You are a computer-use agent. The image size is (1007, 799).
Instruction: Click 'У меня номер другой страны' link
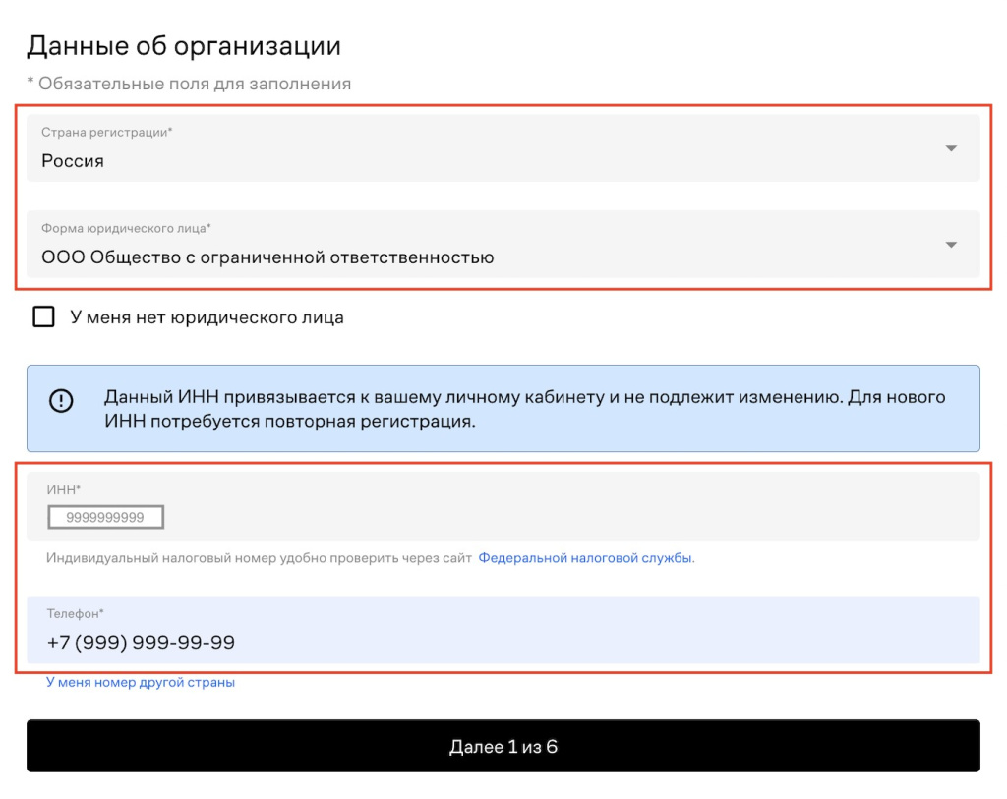coord(141,682)
